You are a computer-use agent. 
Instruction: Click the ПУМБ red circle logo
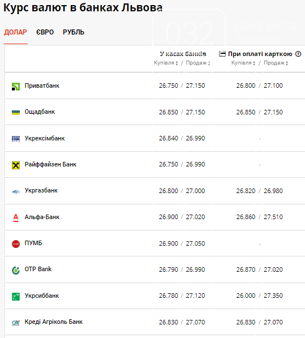16,244
